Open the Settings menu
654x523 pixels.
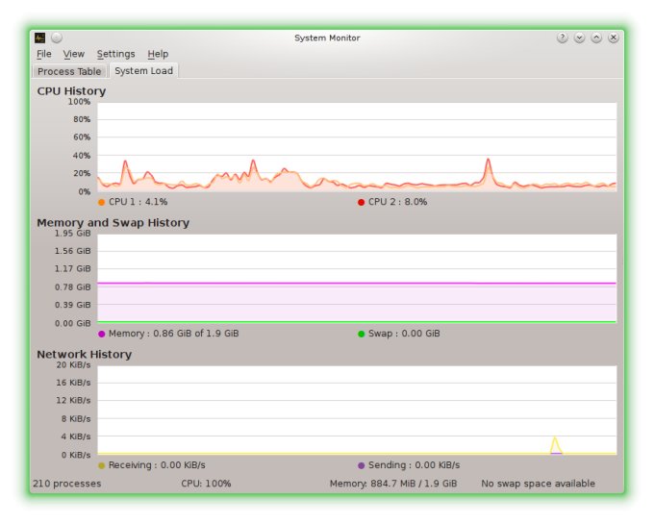116,54
